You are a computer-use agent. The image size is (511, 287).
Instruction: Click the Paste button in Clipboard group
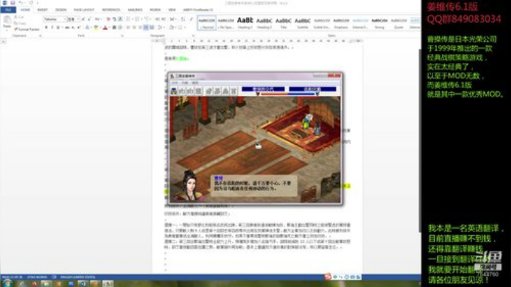(7, 22)
